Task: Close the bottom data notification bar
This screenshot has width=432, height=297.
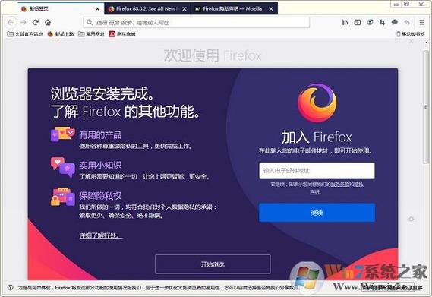Action: click(x=421, y=287)
